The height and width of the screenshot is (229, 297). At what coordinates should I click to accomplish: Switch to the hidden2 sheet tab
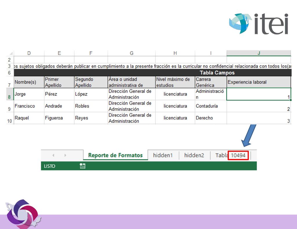[x=194, y=155]
